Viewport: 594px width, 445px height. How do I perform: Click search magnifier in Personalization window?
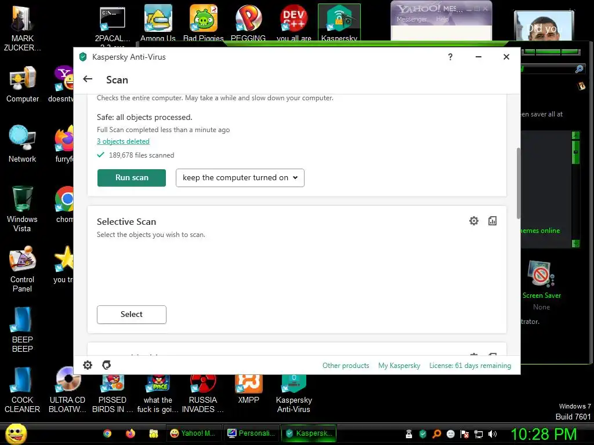579,69
